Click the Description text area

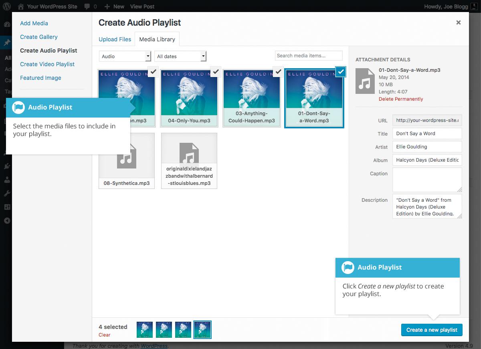pyautogui.click(x=427, y=206)
